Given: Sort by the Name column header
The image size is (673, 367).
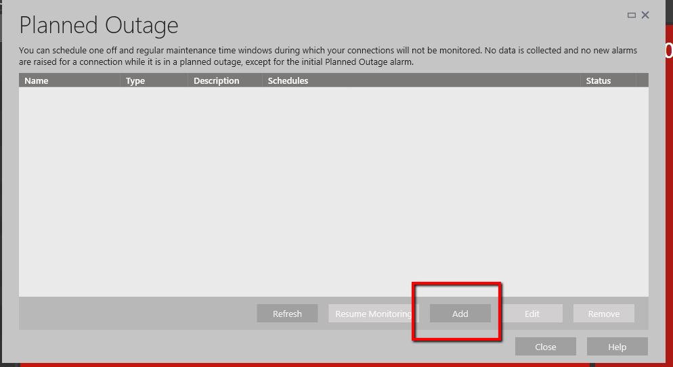Looking at the screenshot, I should pos(37,80).
